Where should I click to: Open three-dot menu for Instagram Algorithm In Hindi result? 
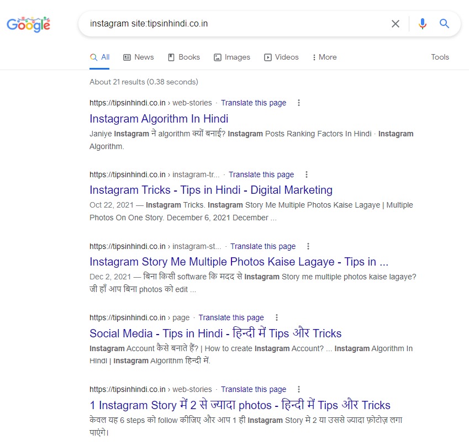[298, 103]
